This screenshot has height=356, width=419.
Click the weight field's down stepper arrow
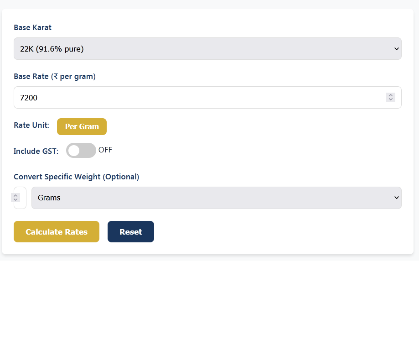tap(16, 199)
